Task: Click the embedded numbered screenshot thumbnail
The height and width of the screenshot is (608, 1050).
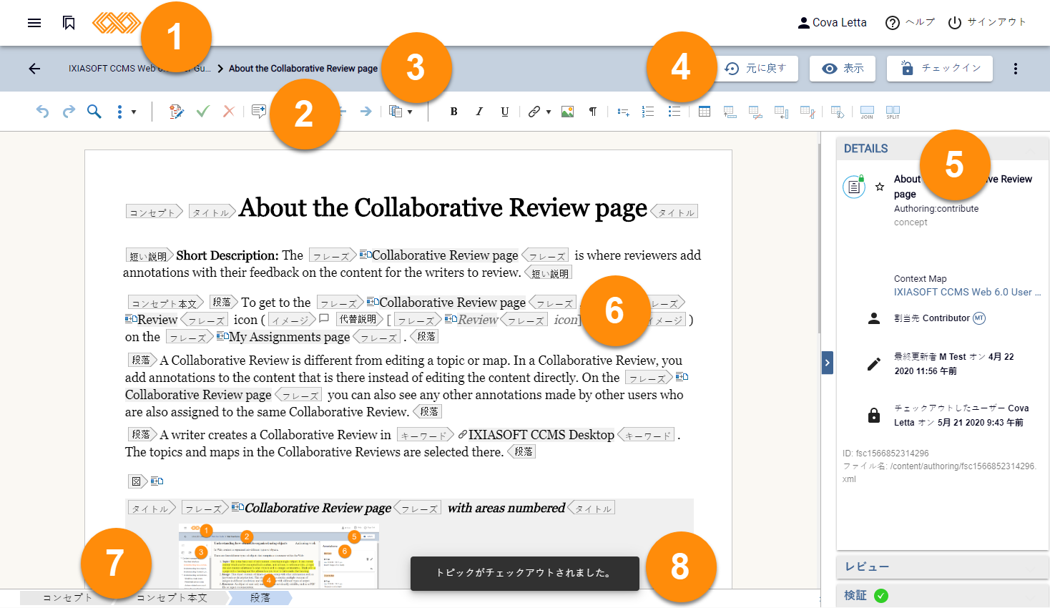Action: [279, 556]
